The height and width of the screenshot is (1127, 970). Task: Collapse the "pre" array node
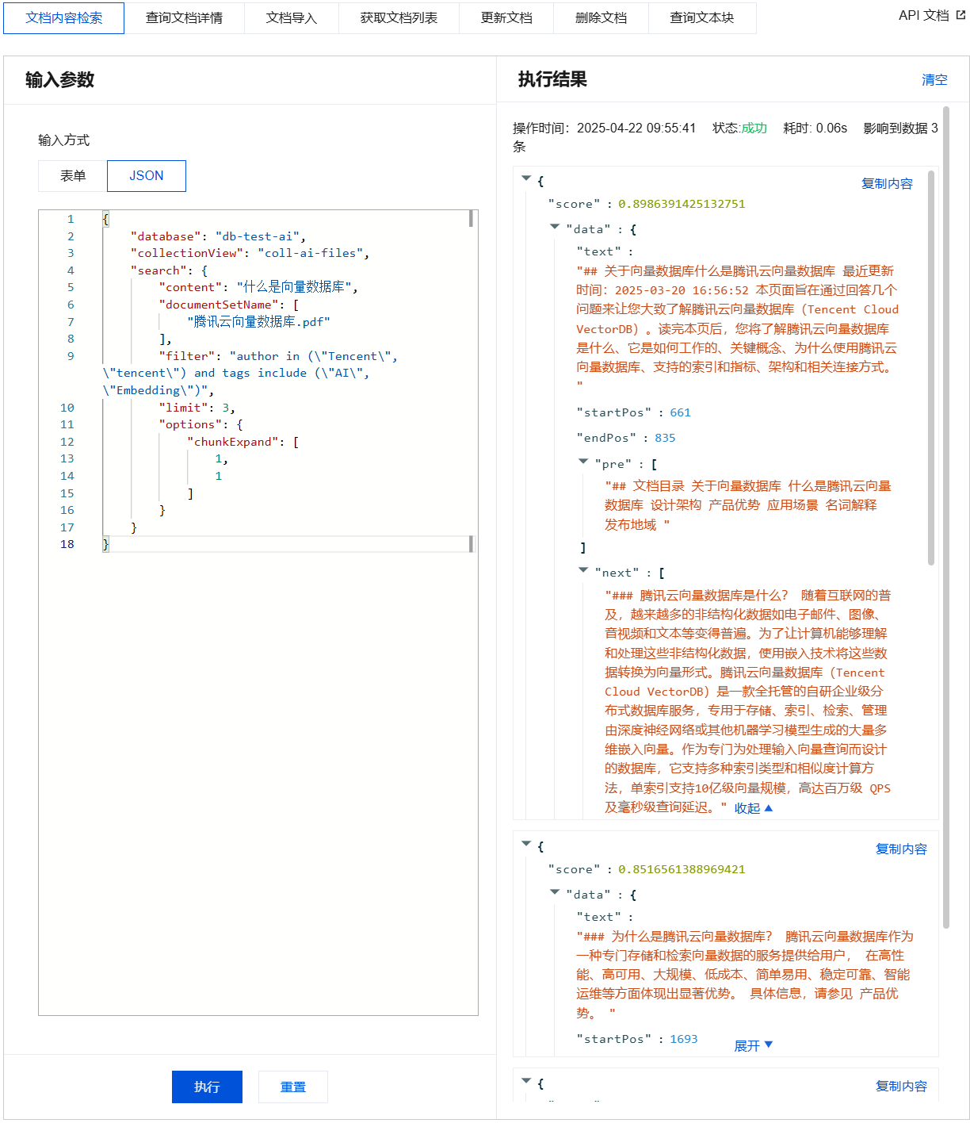(583, 461)
